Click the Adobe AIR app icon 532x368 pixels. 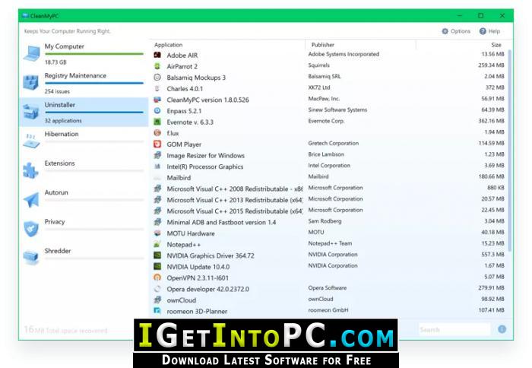click(x=157, y=55)
